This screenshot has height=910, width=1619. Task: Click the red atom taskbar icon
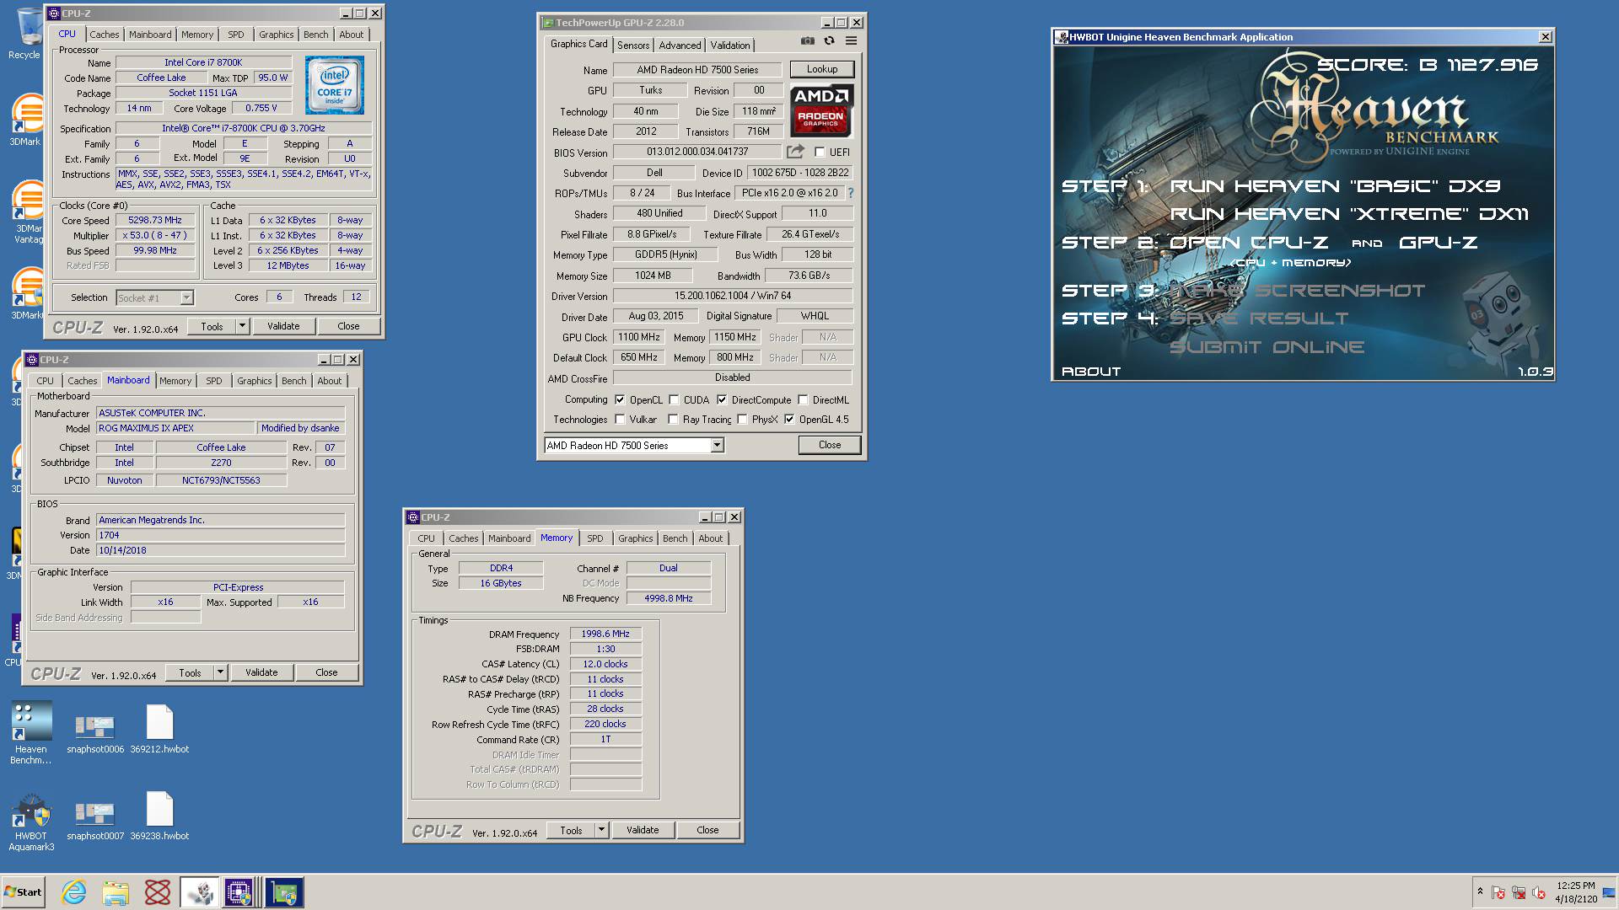[x=157, y=892]
